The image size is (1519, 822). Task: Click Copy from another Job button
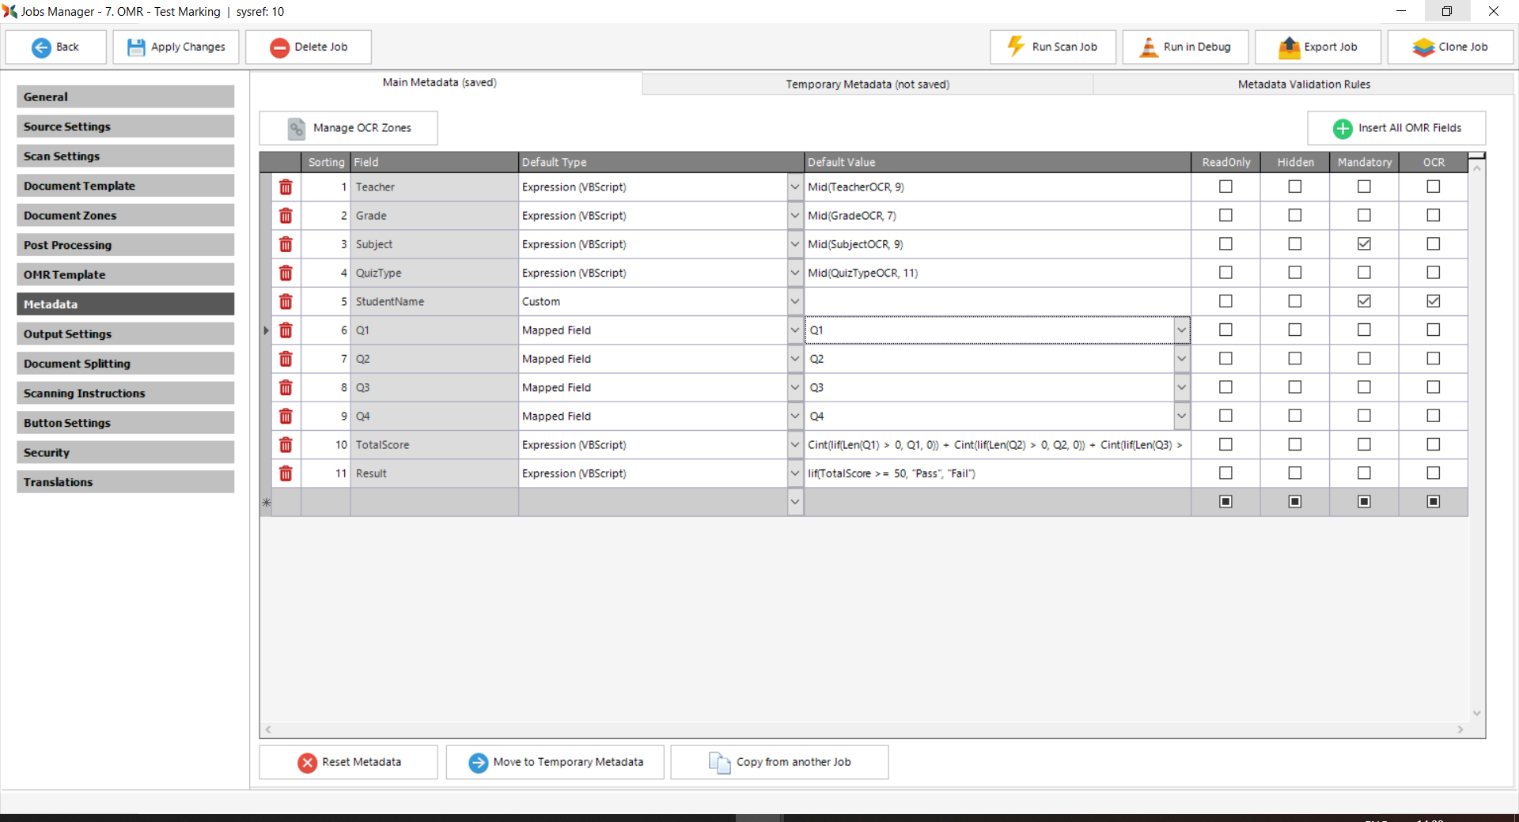tap(779, 762)
